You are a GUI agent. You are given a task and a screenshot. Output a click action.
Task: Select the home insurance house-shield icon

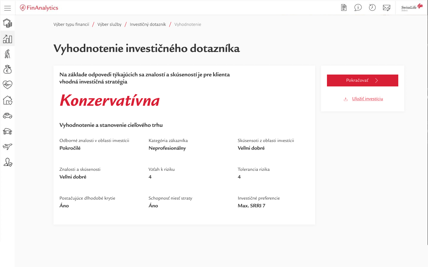(8, 100)
